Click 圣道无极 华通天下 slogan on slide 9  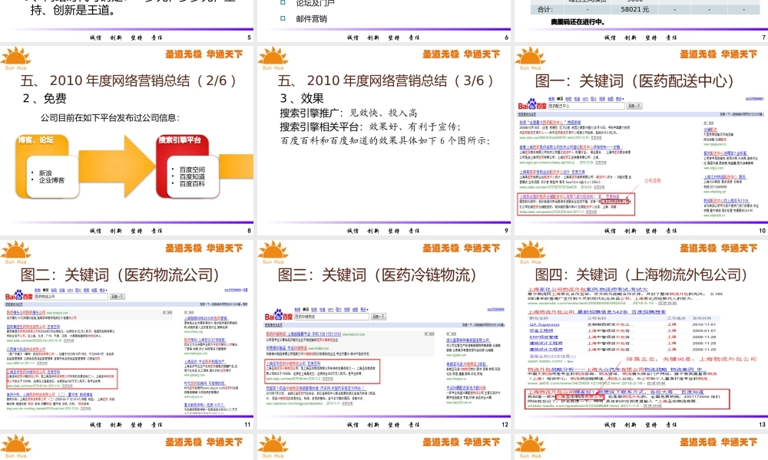point(462,54)
